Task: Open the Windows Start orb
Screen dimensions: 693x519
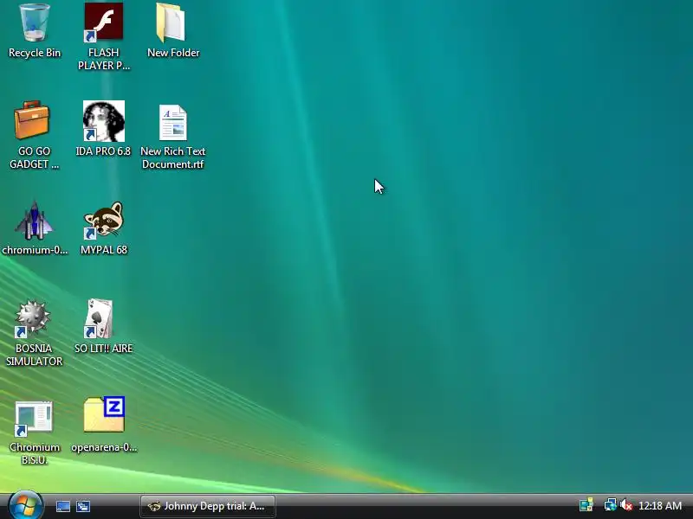Action: tap(25, 505)
